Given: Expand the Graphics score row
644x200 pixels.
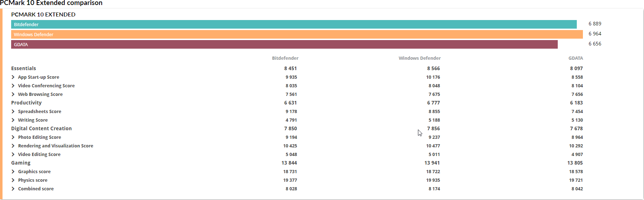Looking at the screenshot, I should (13, 172).
